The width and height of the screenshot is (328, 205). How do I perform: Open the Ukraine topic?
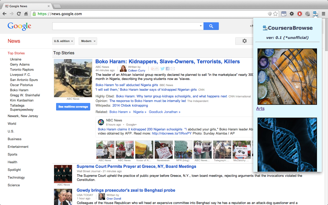click(16, 59)
